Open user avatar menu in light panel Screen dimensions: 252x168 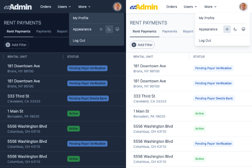[243, 7]
